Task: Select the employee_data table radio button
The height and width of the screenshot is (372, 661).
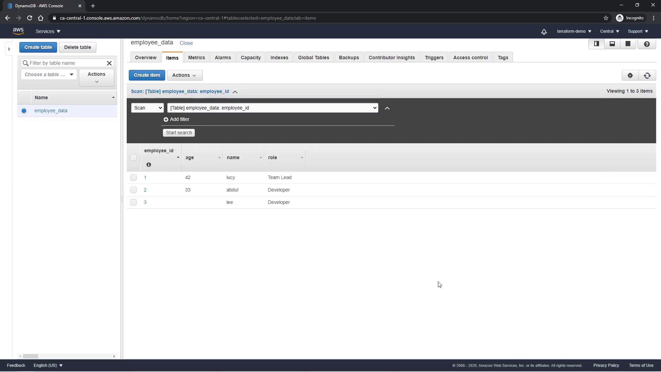Action: (x=24, y=111)
